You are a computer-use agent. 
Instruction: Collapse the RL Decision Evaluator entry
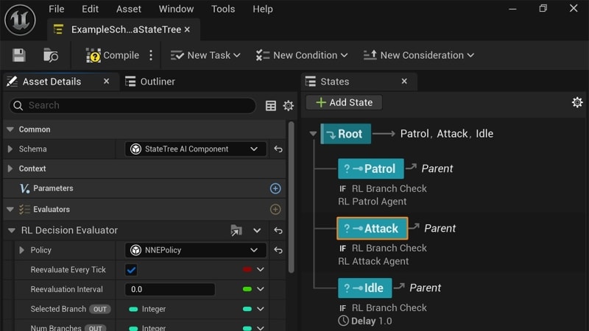(x=12, y=230)
